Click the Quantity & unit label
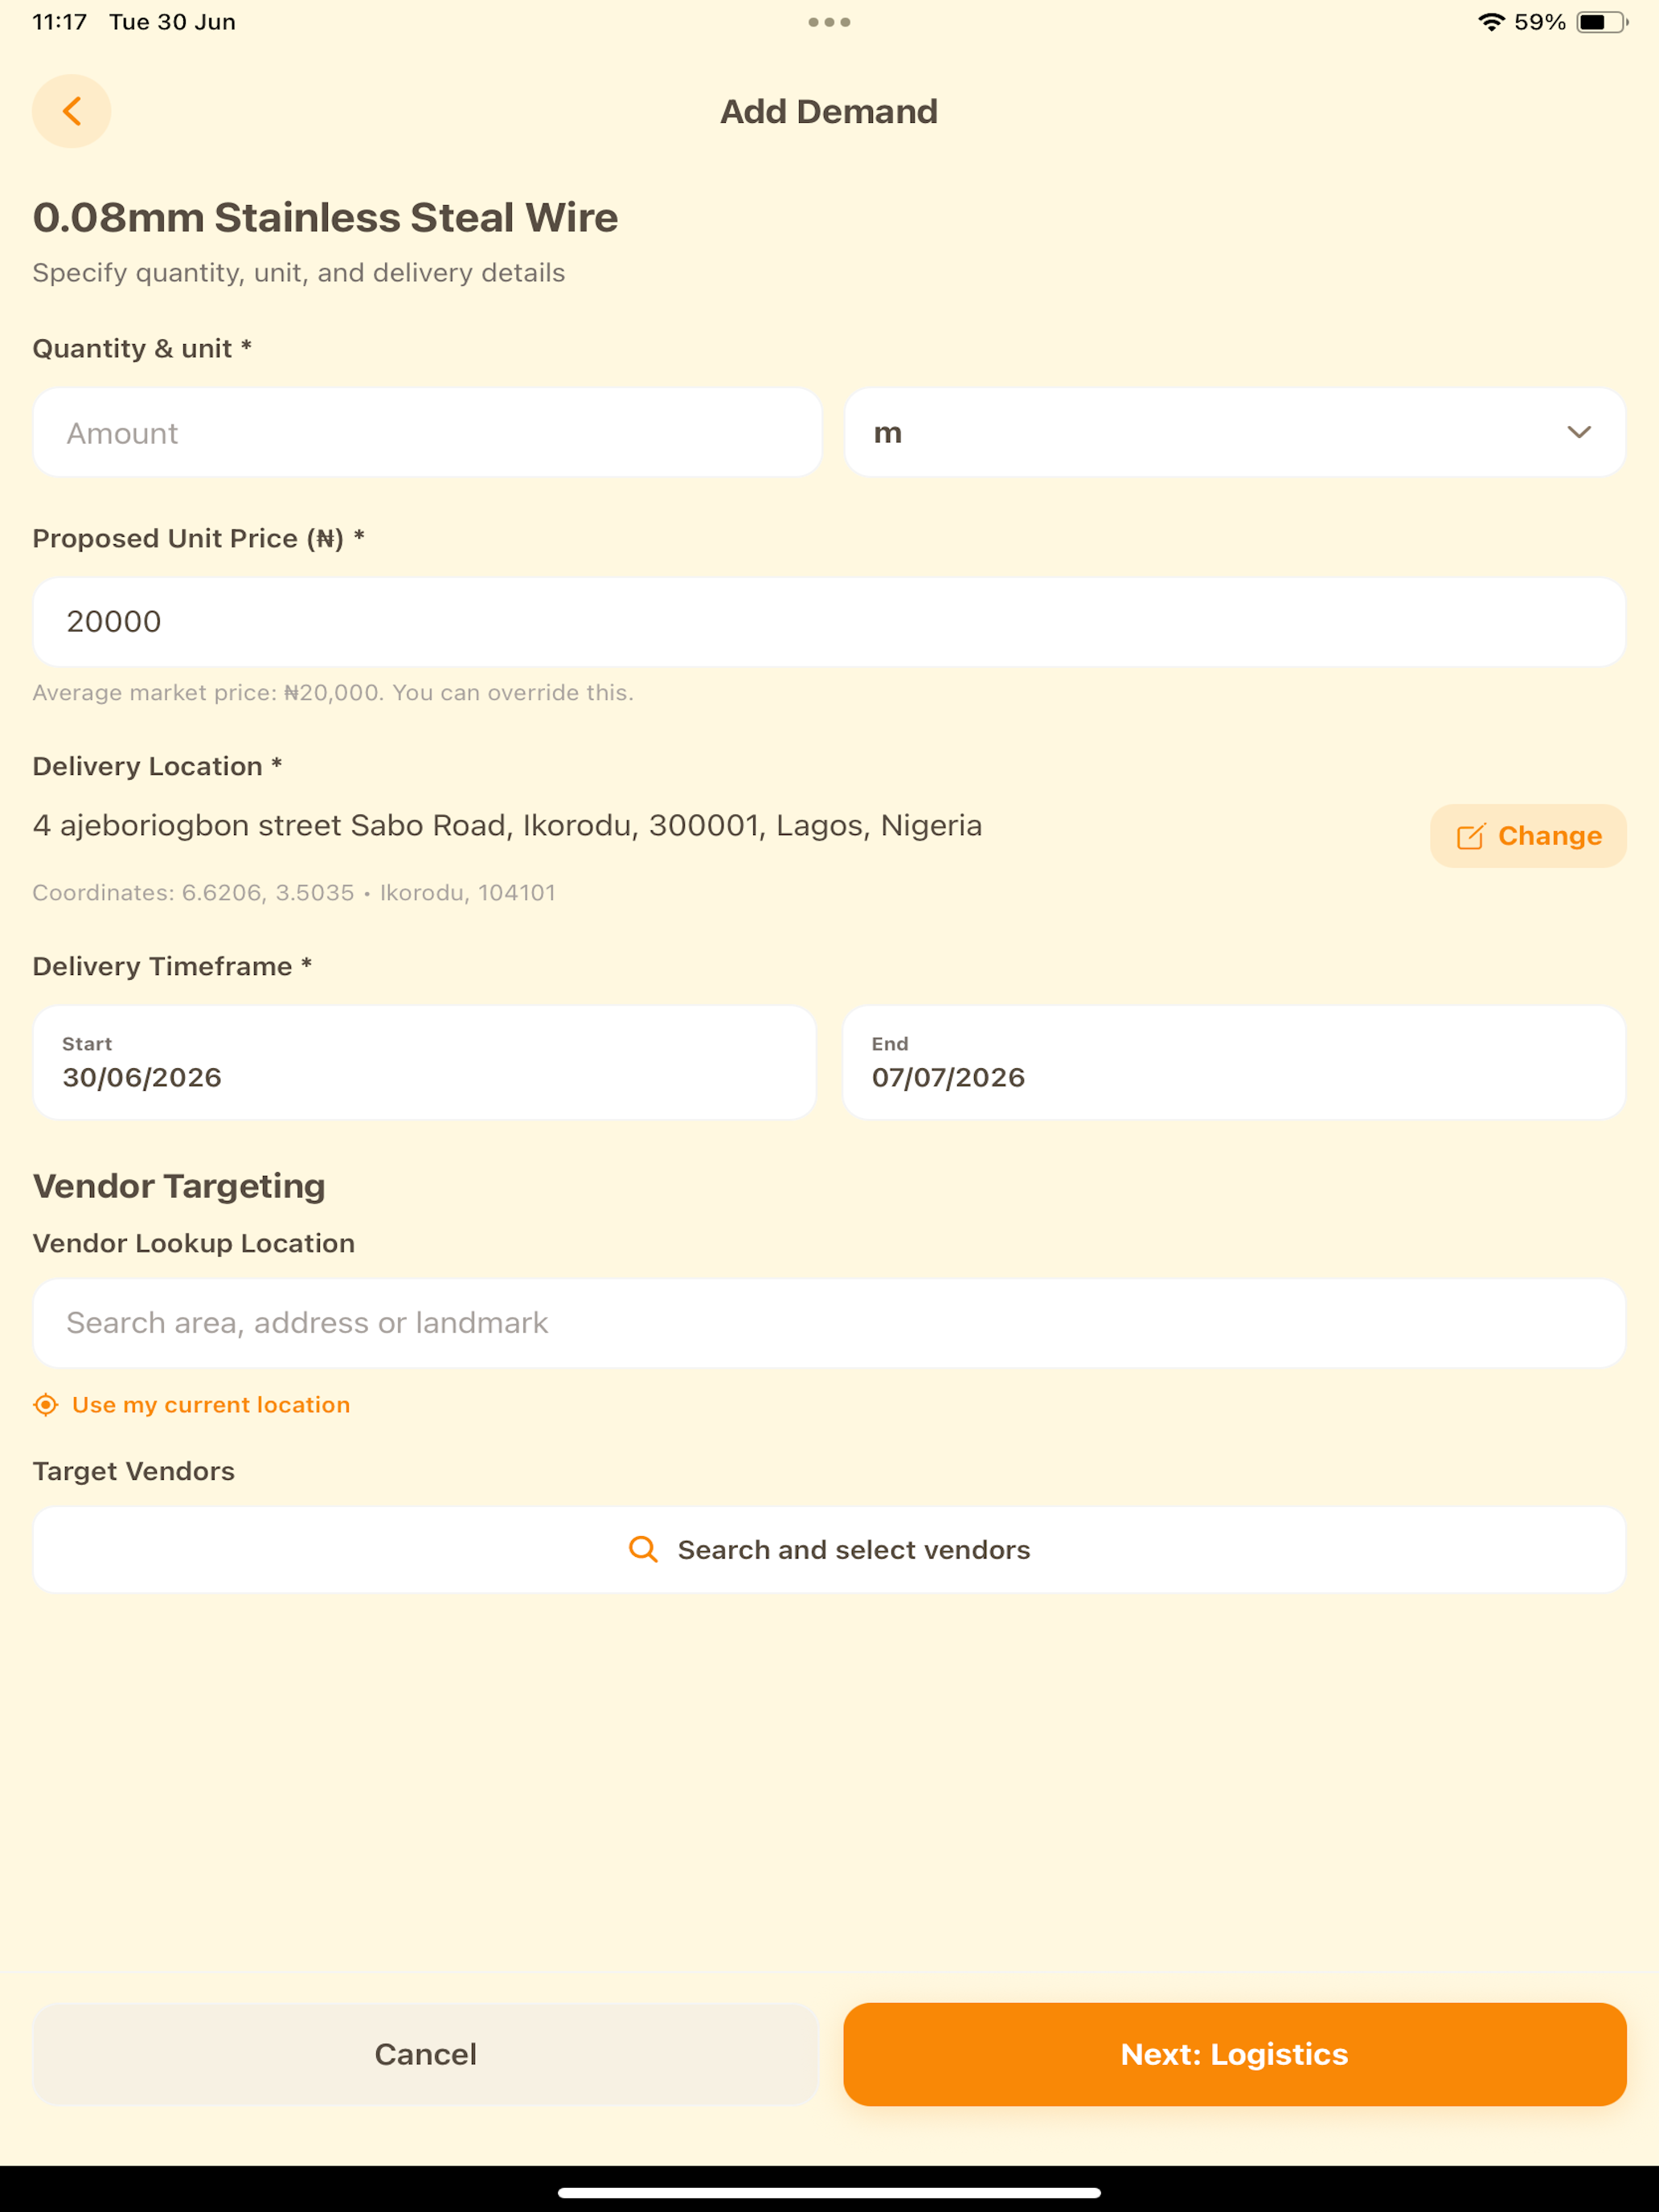Image resolution: width=1659 pixels, height=2212 pixels. tap(142, 348)
